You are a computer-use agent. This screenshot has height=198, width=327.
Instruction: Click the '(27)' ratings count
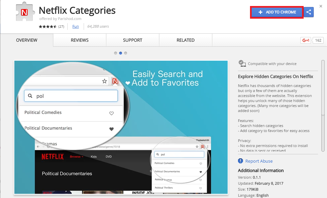tap(61, 26)
